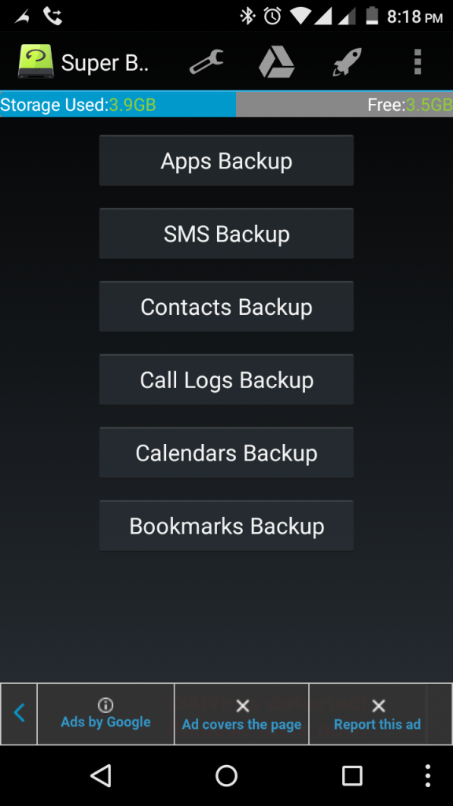Open Call Logs Backup
The height and width of the screenshot is (806, 453).
pyautogui.click(x=226, y=379)
